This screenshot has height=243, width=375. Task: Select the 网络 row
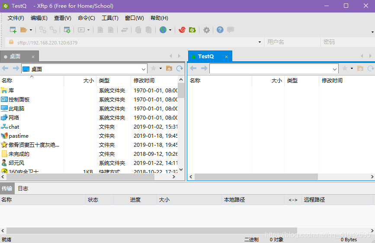[89, 118]
